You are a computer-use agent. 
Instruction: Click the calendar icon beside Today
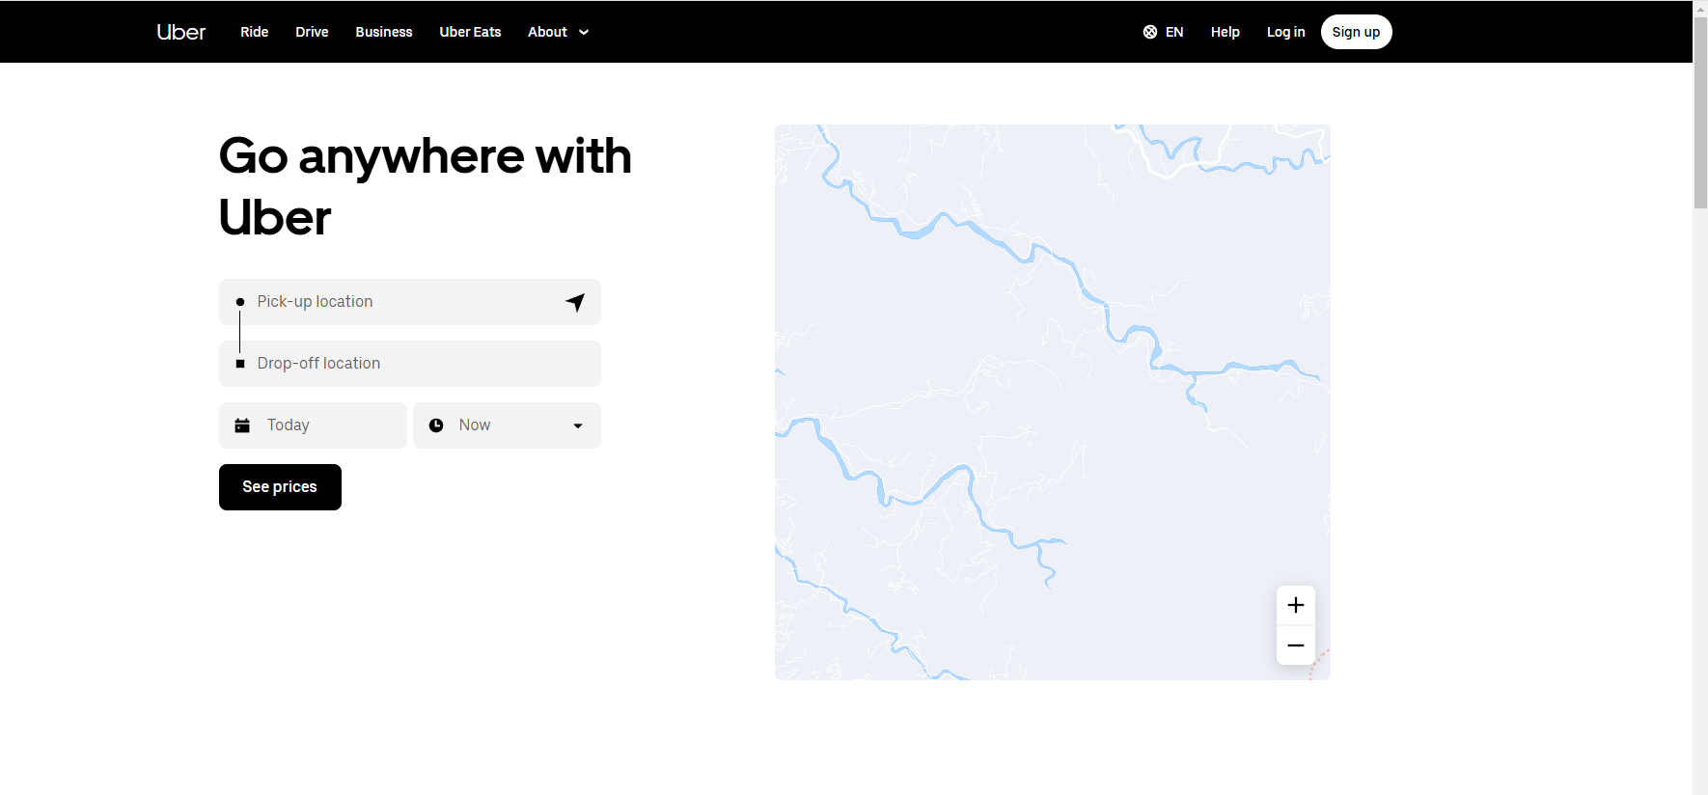(242, 425)
